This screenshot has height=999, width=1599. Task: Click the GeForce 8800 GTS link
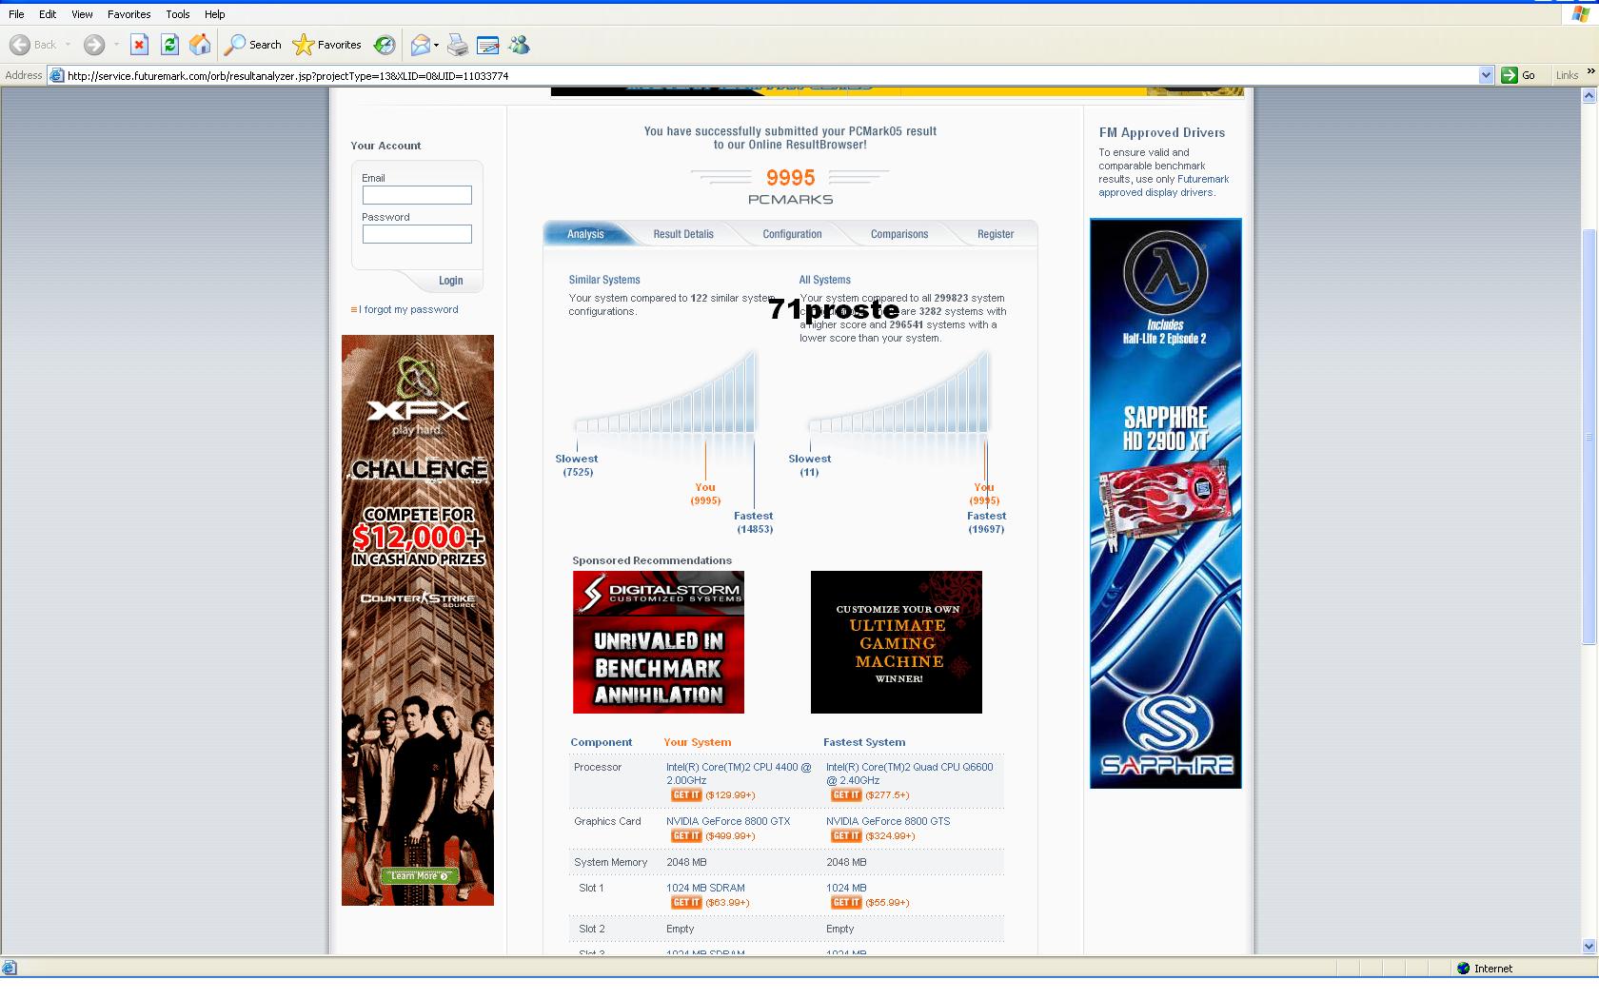(888, 821)
